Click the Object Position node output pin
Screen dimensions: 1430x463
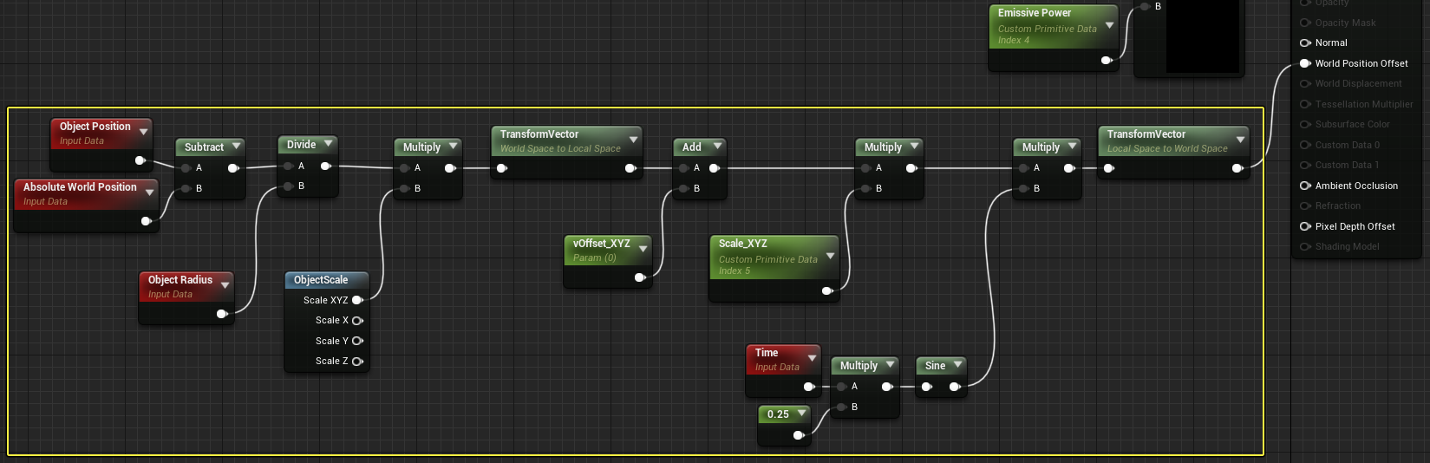(140, 160)
